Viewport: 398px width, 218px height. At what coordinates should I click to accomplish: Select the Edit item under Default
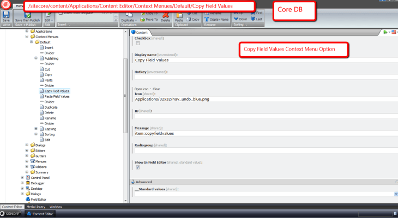[x=47, y=140]
